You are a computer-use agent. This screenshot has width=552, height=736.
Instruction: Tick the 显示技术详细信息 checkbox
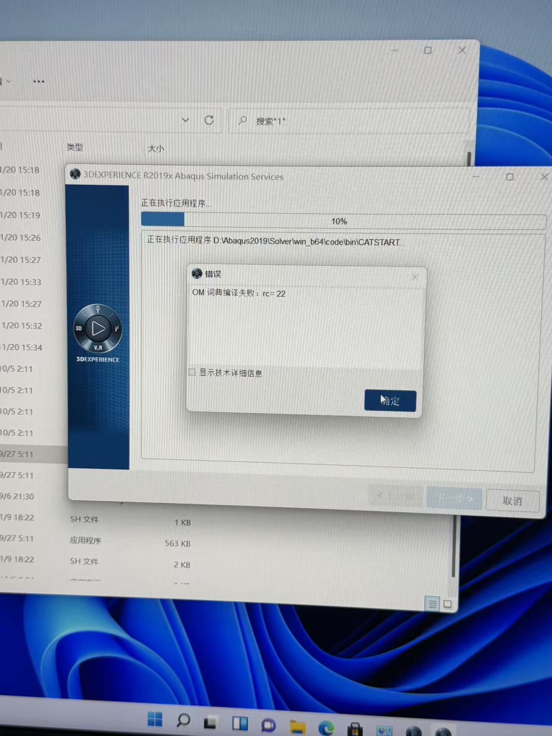coord(192,372)
